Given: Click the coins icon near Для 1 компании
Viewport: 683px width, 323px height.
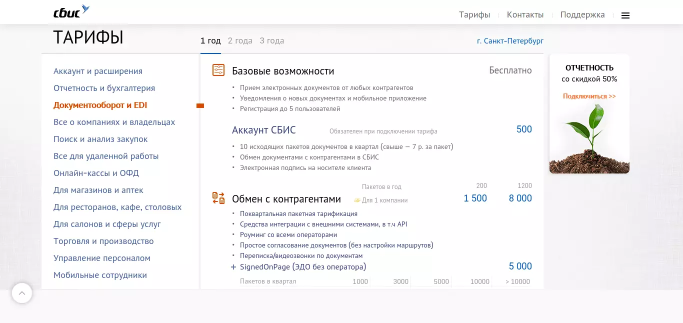Looking at the screenshot, I should [357, 200].
